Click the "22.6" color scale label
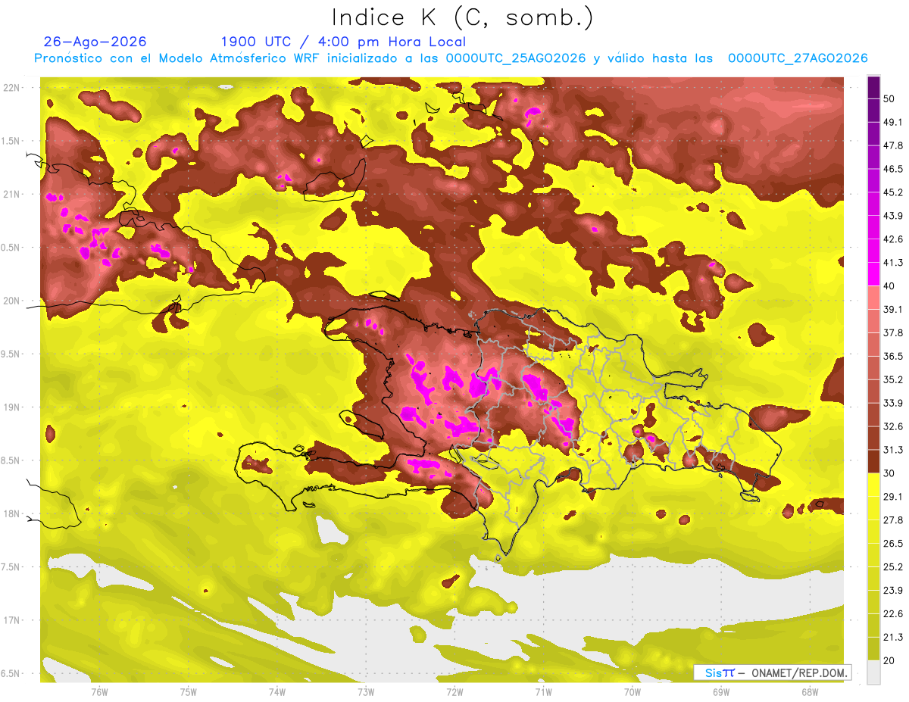Viewport: 909px width, 702px height. pos(893,613)
